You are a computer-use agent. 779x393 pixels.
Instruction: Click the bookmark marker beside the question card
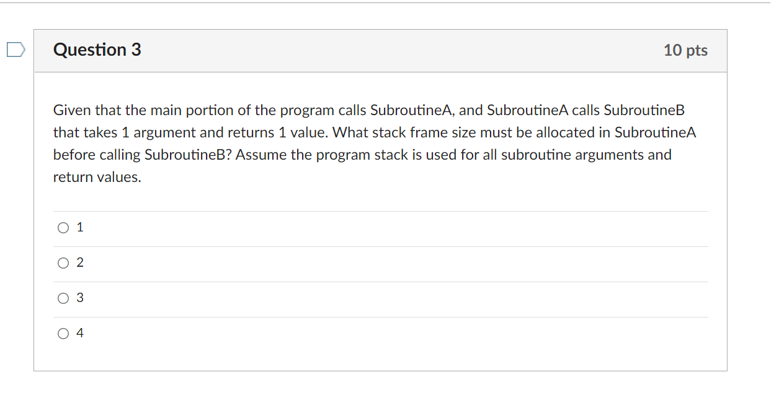click(17, 49)
